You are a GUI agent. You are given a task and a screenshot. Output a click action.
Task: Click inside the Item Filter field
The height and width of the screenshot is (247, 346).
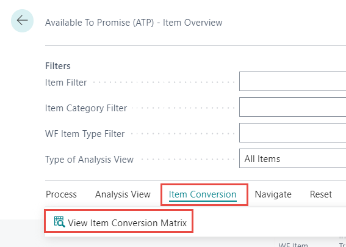292,81
